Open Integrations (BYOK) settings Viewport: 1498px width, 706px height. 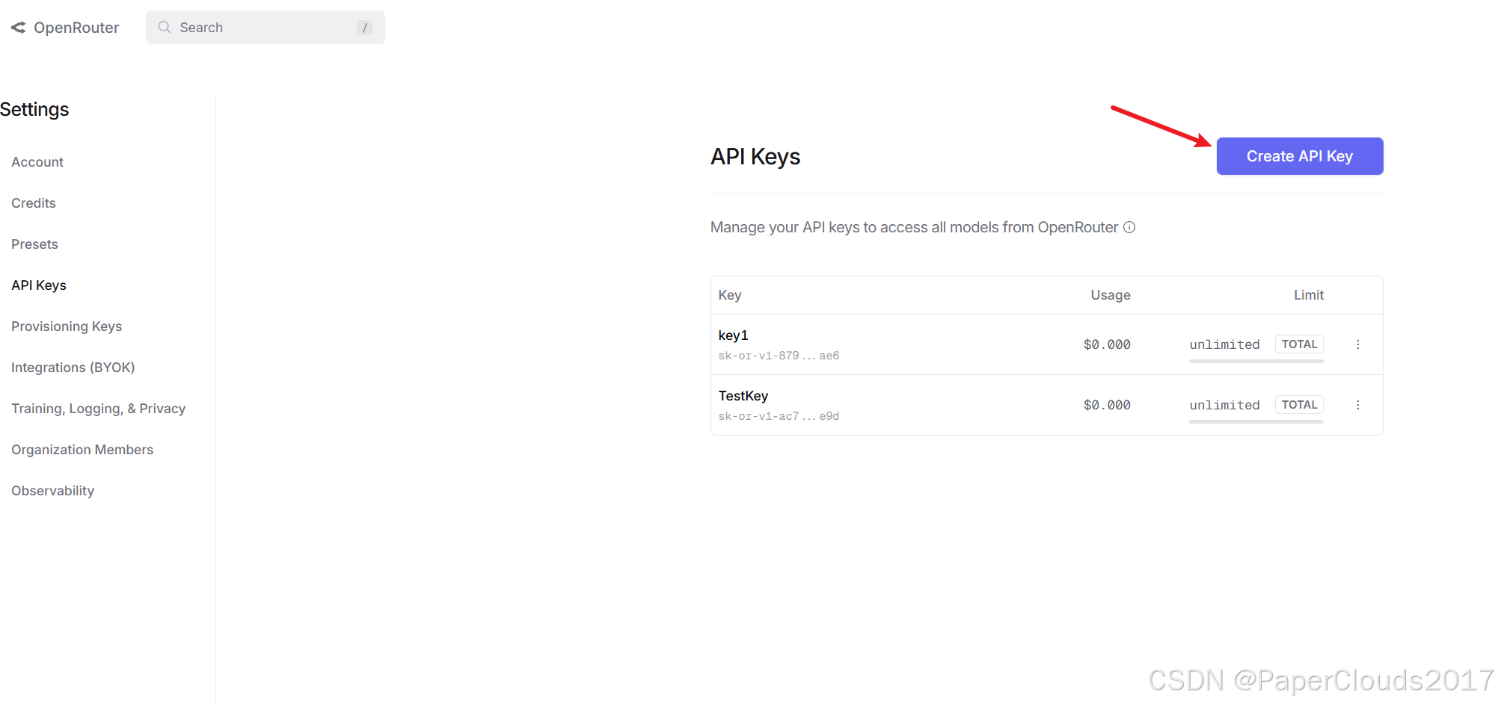click(x=73, y=368)
